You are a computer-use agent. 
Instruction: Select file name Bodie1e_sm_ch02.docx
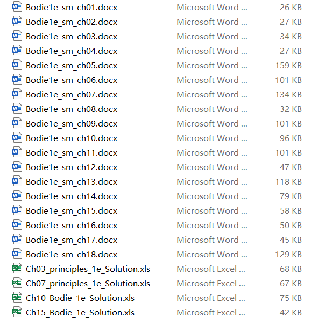coord(72,22)
